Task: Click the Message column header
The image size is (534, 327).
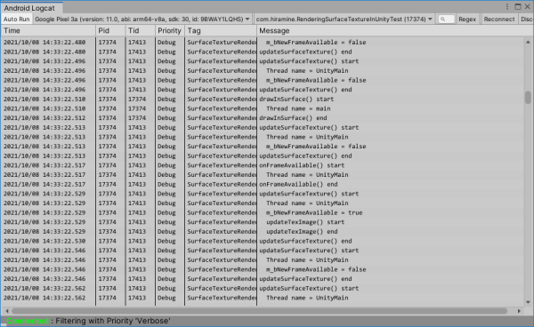Action: [x=395, y=30]
